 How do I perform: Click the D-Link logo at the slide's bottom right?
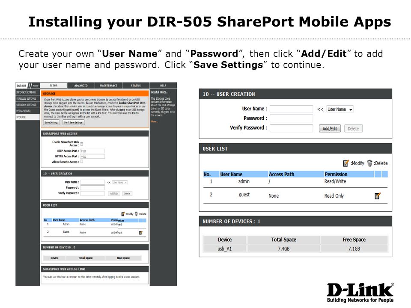click(x=360, y=293)
